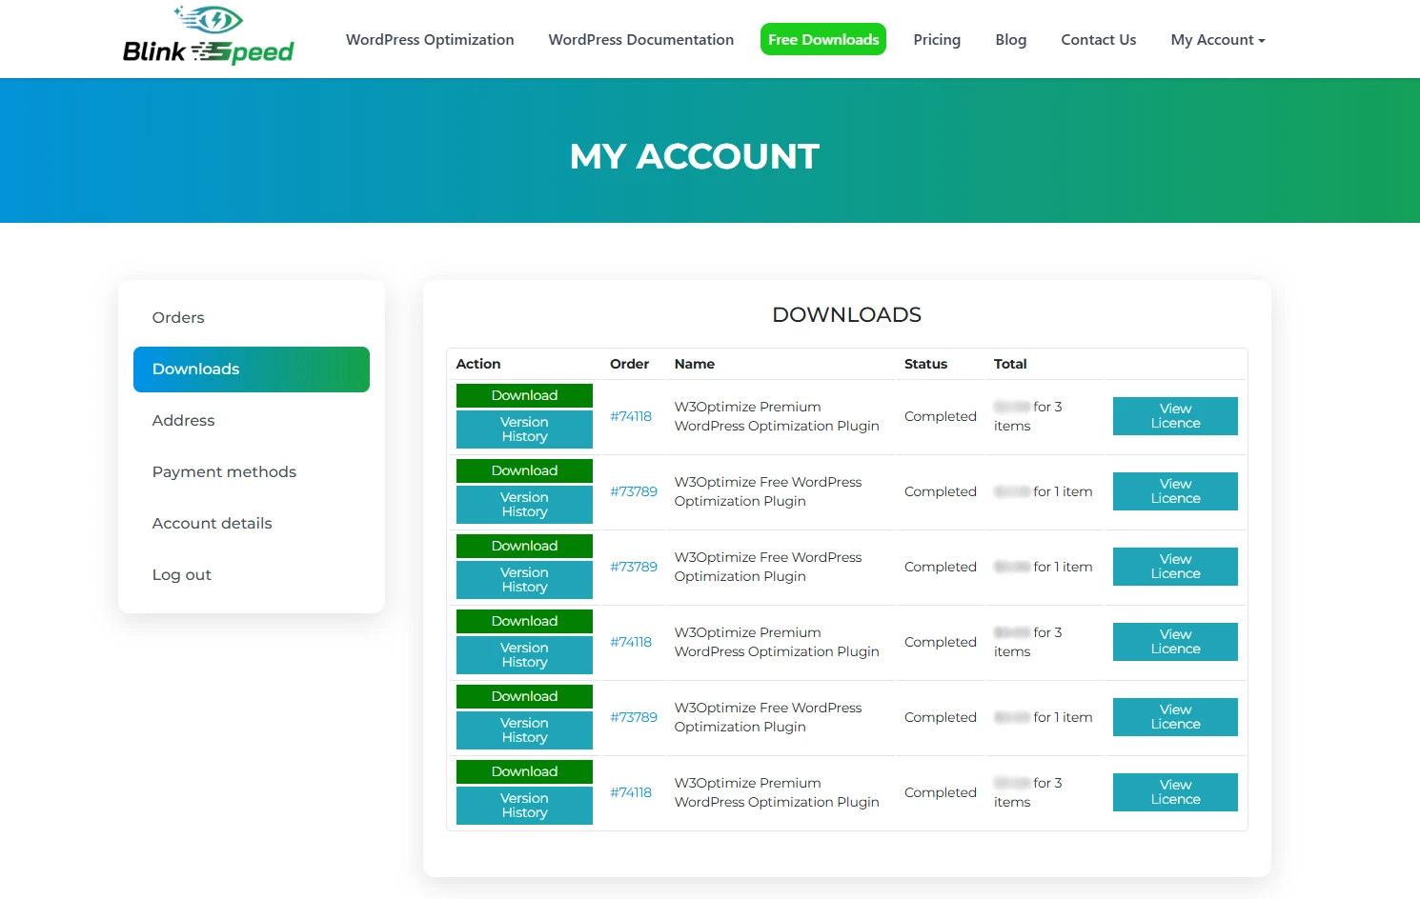Click W3Optimize Free plugin name in second row

coord(768,491)
